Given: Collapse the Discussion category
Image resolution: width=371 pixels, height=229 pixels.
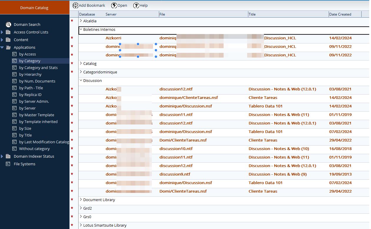Looking at the screenshot, I should (81, 80).
